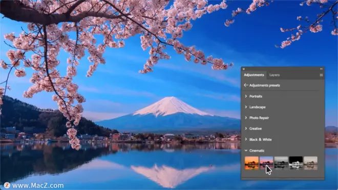The height and width of the screenshot is (190, 338).
Task: Open the Creative presets category label
Action: click(256, 129)
